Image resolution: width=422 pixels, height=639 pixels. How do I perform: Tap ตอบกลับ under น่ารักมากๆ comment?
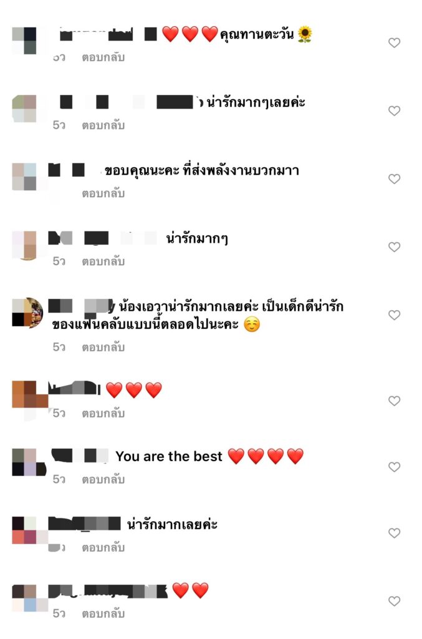point(103,261)
